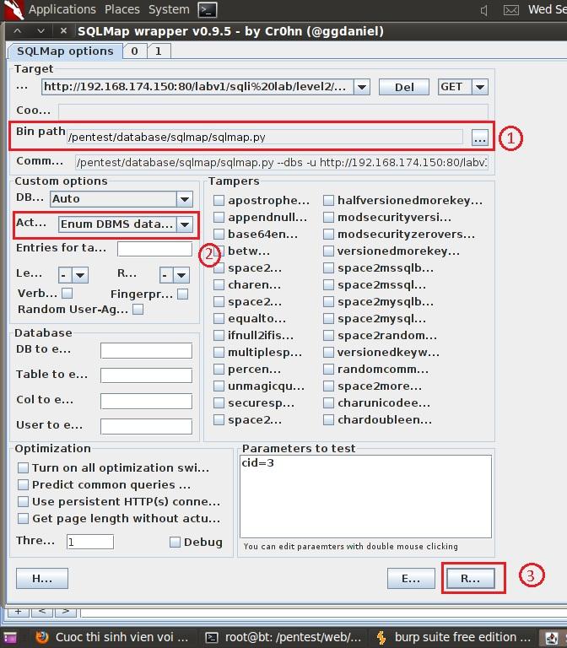Open the Level dropdown
The image size is (567, 648).
tap(80, 275)
